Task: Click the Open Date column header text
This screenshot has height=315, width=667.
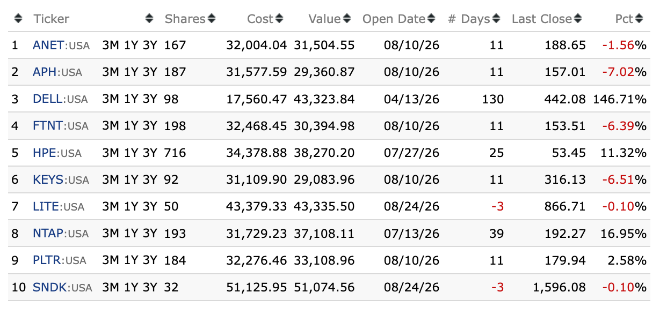Action: coord(394,19)
